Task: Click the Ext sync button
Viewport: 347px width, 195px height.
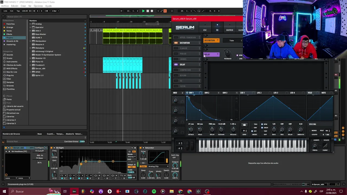Action: point(12,11)
